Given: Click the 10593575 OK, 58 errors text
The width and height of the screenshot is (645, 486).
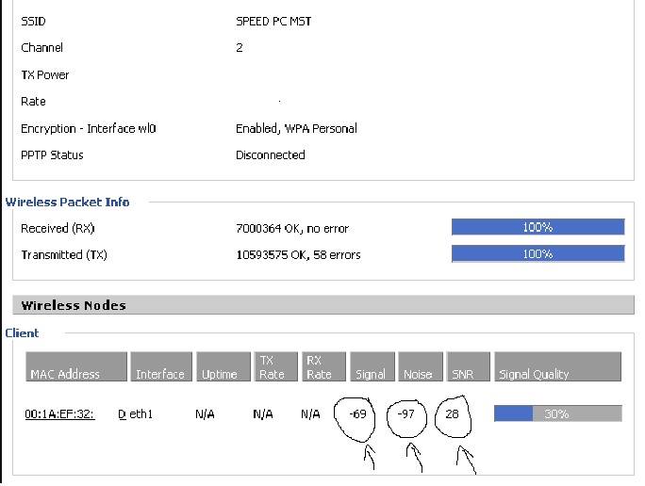Looking at the screenshot, I should click(298, 255).
